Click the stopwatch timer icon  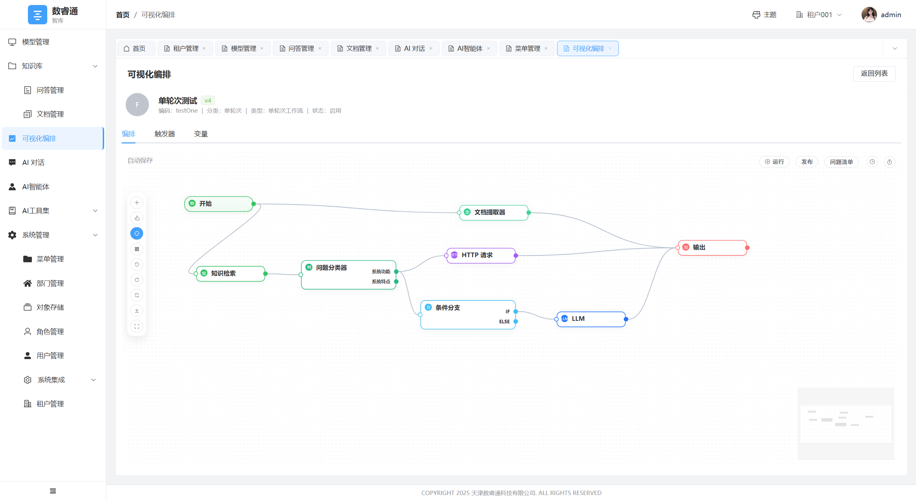890,162
